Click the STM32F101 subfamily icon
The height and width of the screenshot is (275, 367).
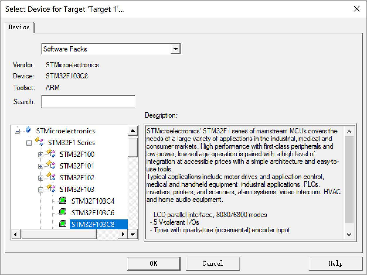click(51, 165)
